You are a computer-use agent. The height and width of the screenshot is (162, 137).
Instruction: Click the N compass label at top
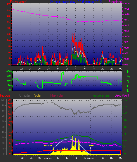tap(128, 72)
